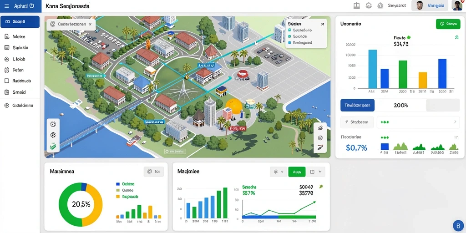Screen dimensions: 466x233
Task: Close the Cedartercanan map search chip
Action: pyautogui.click(x=90, y=25)
